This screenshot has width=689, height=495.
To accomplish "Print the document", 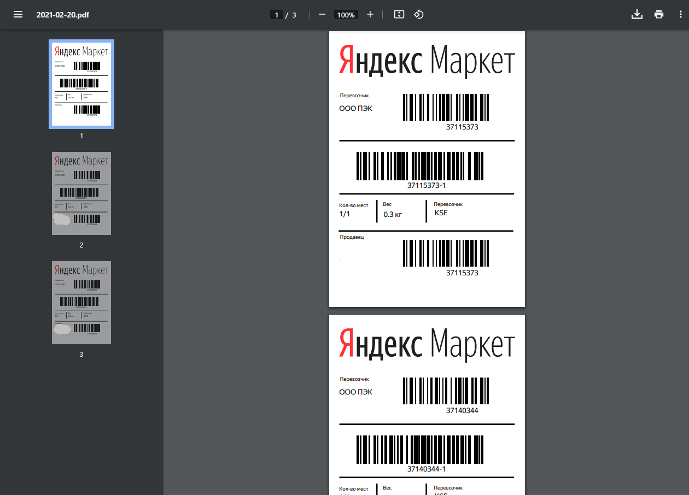I will click(659, 15).
